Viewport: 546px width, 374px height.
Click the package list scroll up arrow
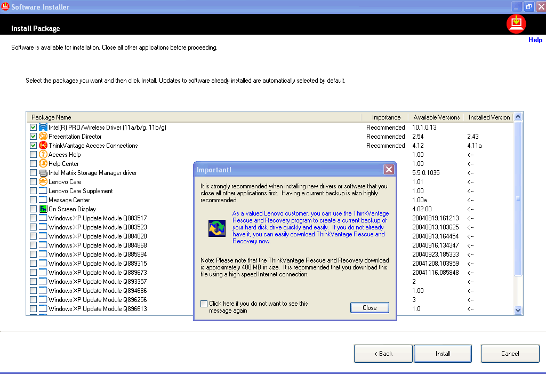[518, 117]
